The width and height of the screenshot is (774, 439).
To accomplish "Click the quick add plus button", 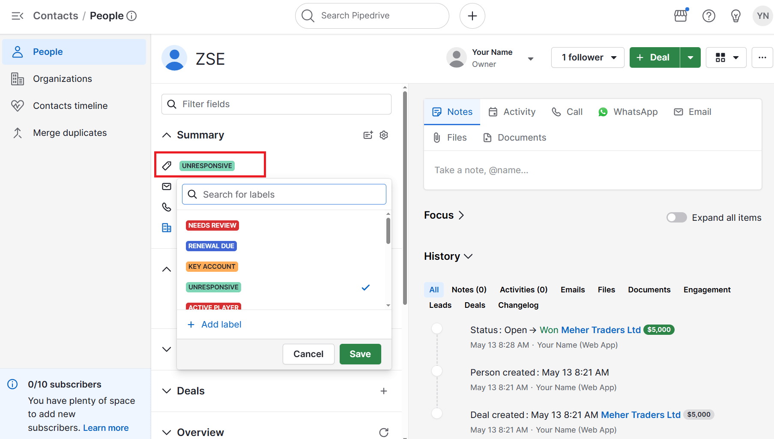I will tap(472, 16).
